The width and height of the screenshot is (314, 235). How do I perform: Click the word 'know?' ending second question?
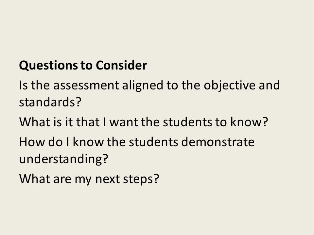[249, 122]
